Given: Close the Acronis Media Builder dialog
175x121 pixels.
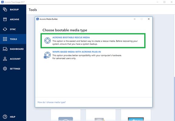Looking at the screenshot, I should [149, 19].
